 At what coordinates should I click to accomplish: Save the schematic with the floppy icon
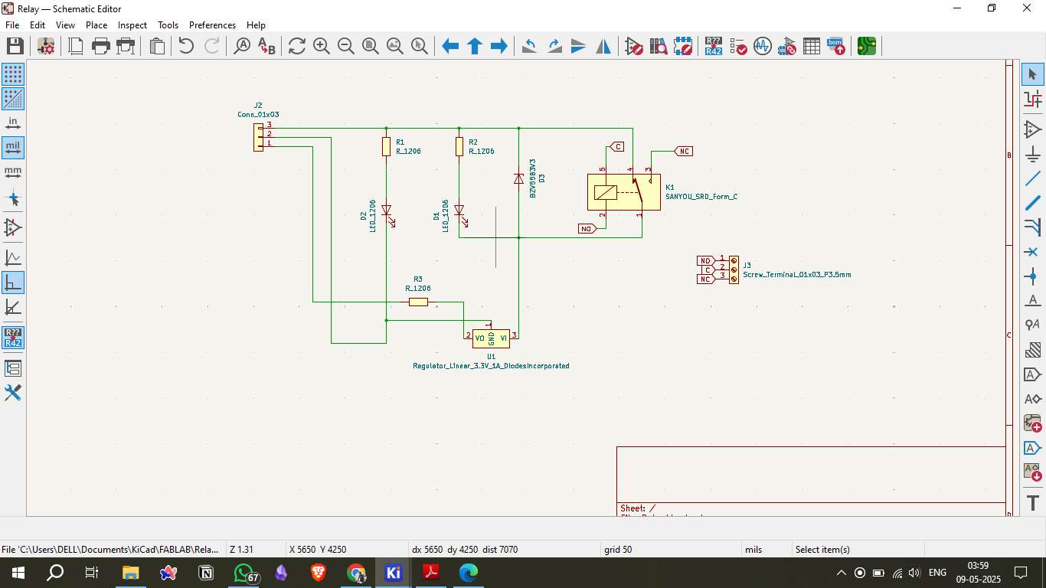pyautogui.click(x=15, y=46)
